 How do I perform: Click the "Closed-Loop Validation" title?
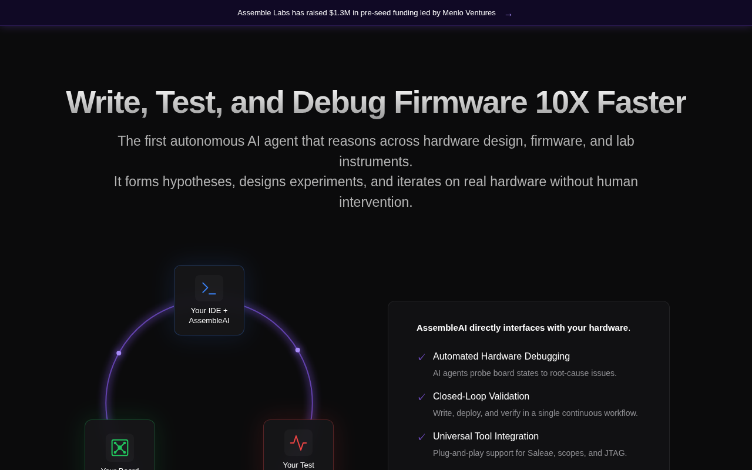tap(481, 397)
